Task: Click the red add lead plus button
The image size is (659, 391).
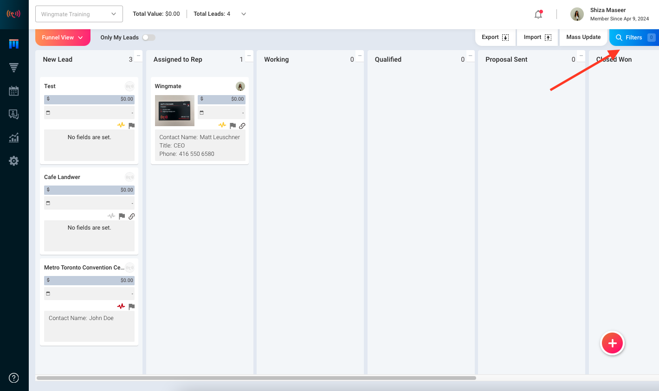Action: (x=613, y=343)
